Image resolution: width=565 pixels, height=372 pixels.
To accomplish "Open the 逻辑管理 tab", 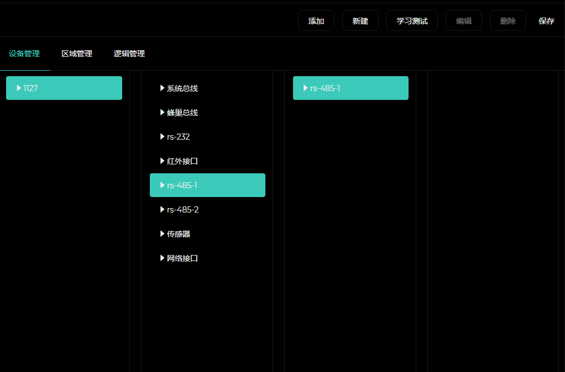I will 129,54.
